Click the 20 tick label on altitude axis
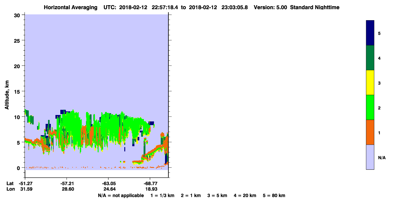398x204 pixels. (x=18, y=66)
